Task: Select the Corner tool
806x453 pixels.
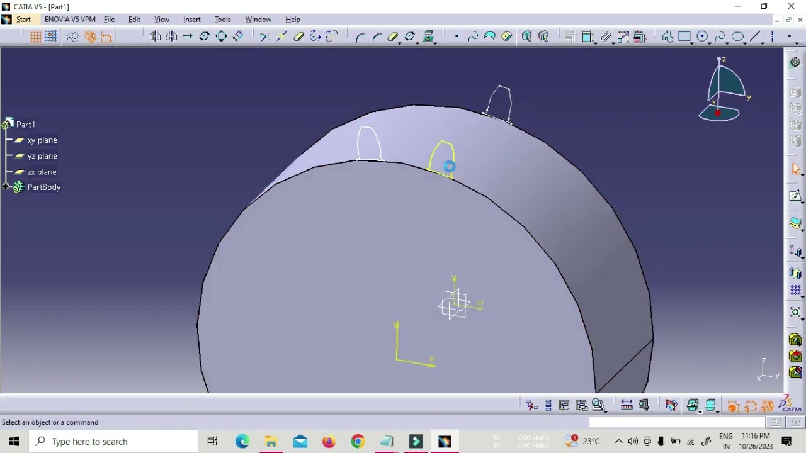Action: pos(360,36)
